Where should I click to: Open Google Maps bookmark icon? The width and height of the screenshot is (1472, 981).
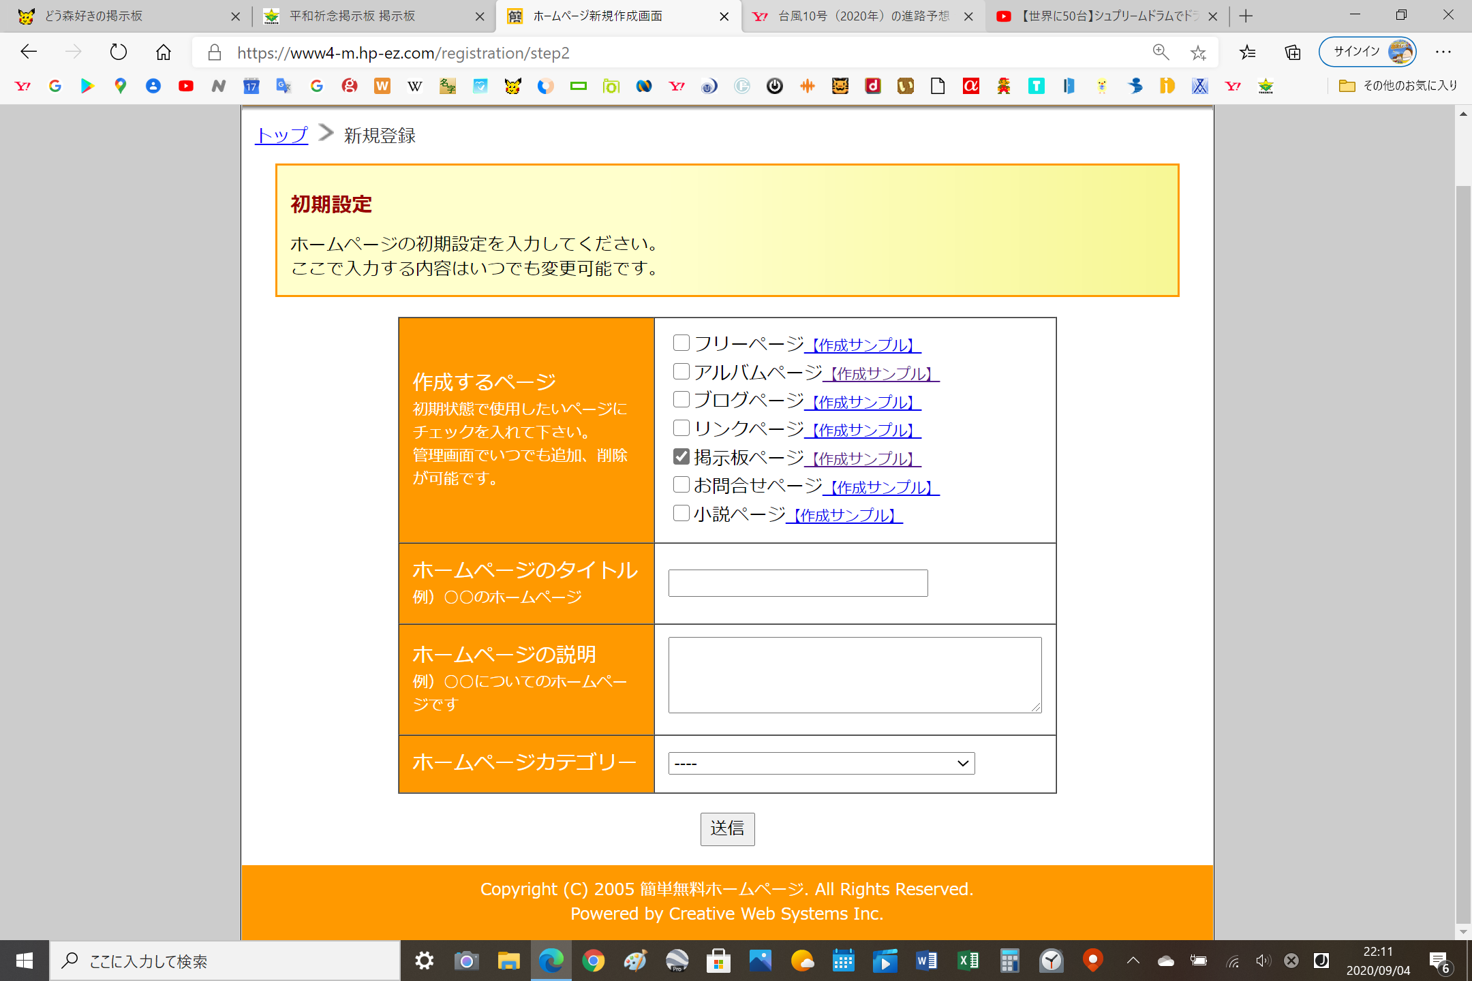click(120, 86)
